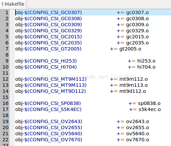This screenshot has height=146, width=171.
Task: Click text gc0329.o
Action: 137,31
